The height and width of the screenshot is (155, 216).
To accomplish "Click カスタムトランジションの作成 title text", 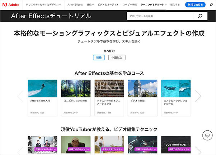I will coord(175,102).
